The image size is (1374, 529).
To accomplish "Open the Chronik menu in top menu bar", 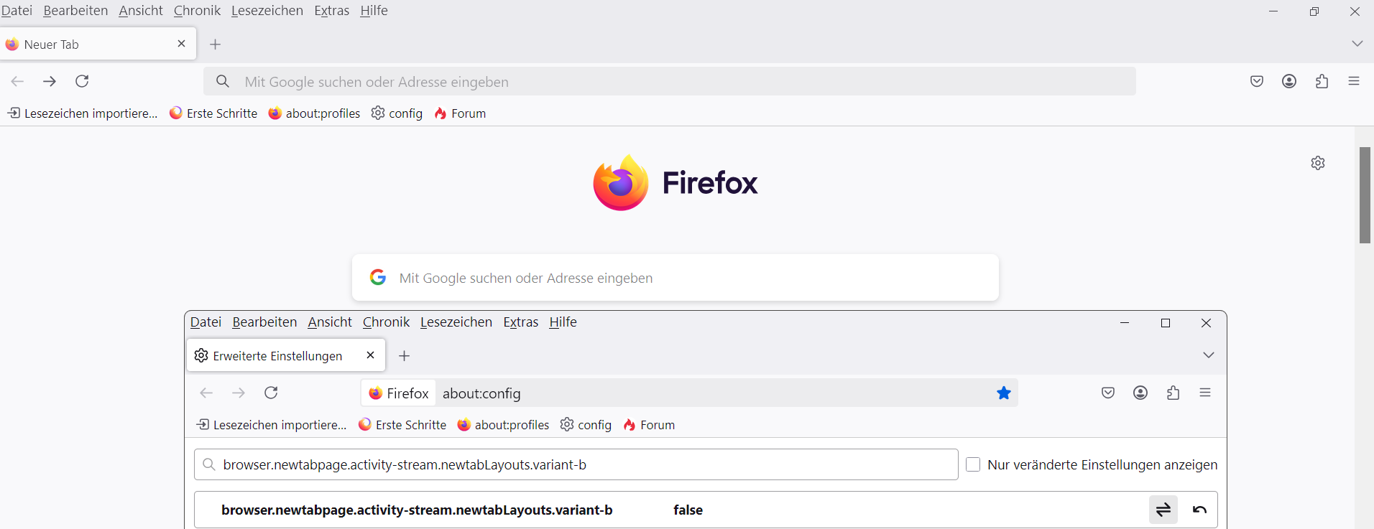I will point(197,11).
